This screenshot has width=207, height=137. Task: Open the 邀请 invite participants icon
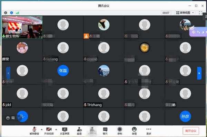click(79, 131)
